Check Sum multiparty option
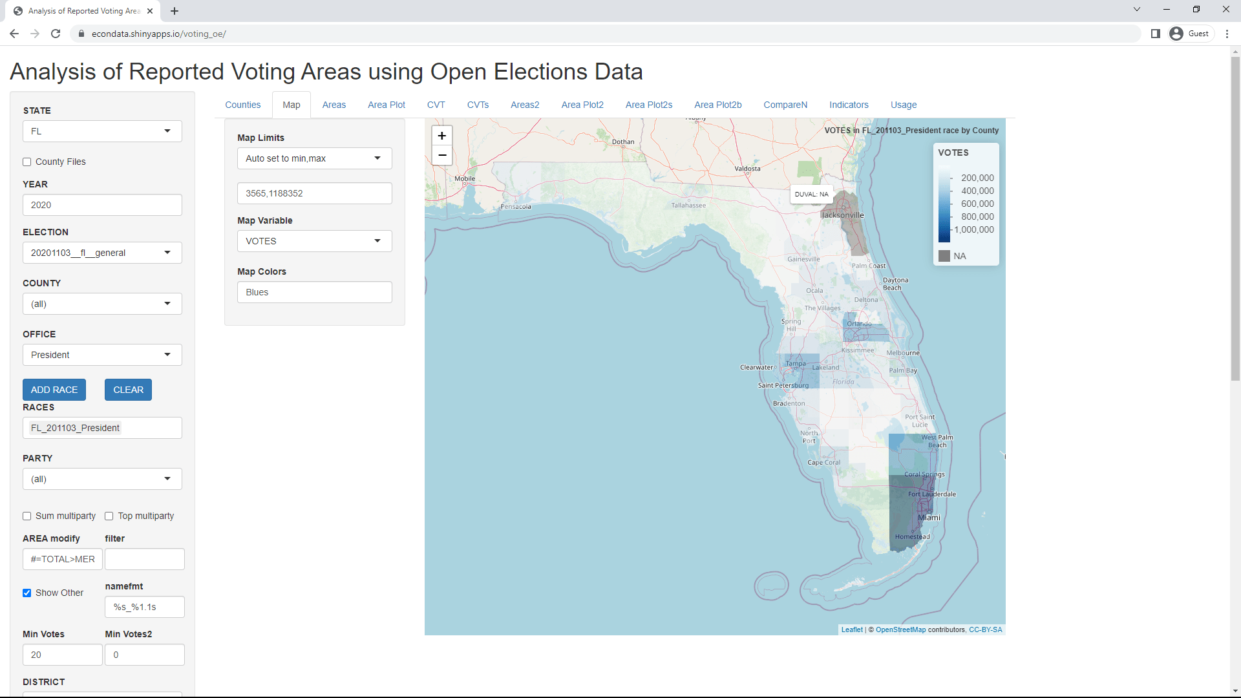The image size is (1241, 698). coord(27,516)
